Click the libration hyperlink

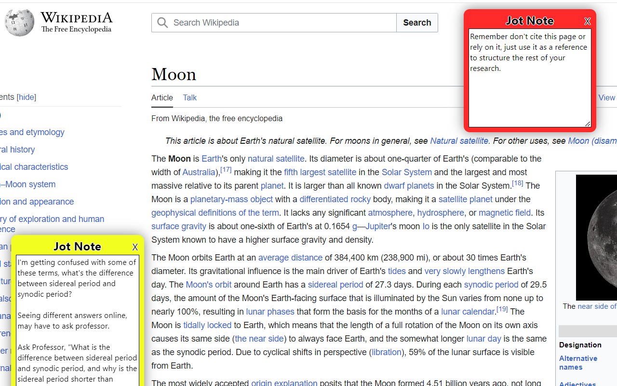pos(386,352)
